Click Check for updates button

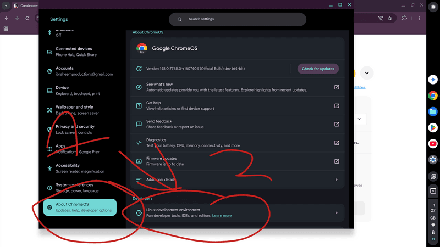pyautogui.click(x=318, y=69)
